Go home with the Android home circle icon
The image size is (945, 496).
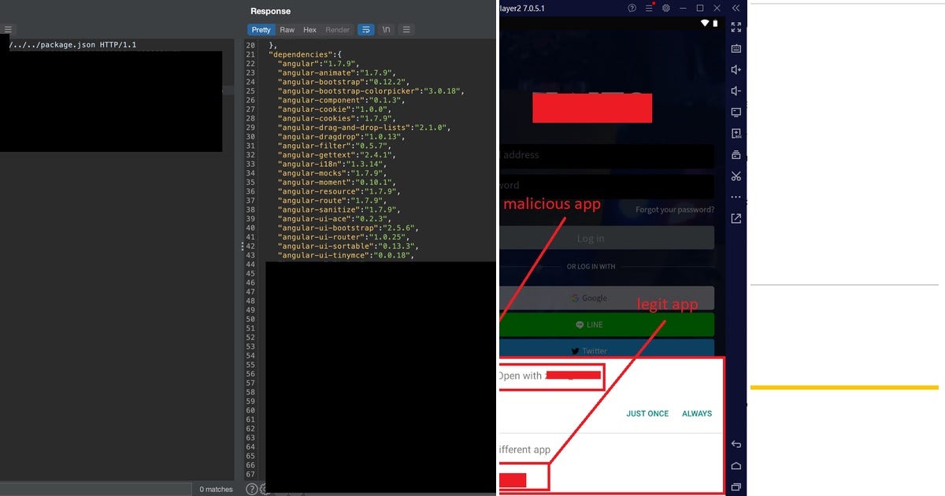pos(736,465)
